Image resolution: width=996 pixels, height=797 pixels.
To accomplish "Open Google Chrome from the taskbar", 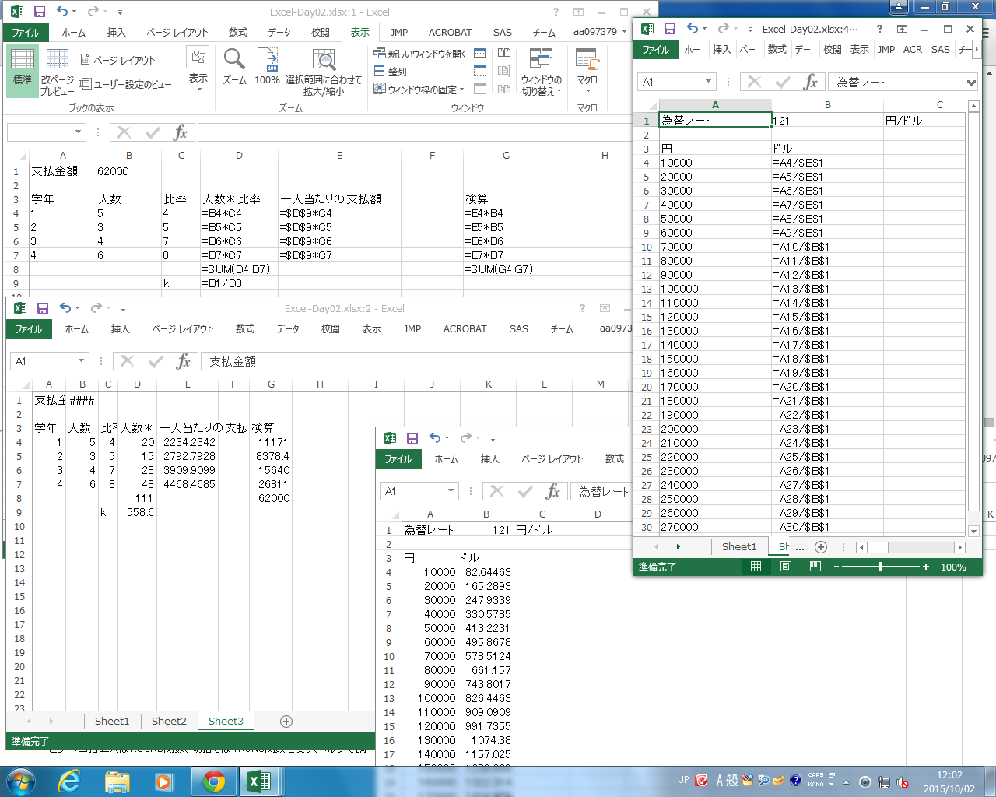I will (213, 781).
